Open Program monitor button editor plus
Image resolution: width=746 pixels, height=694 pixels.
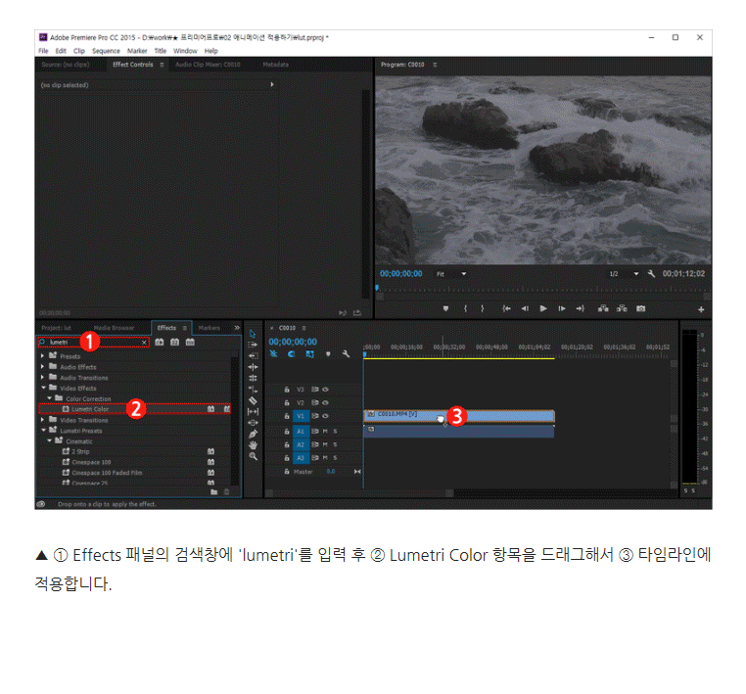coord(701,309)
